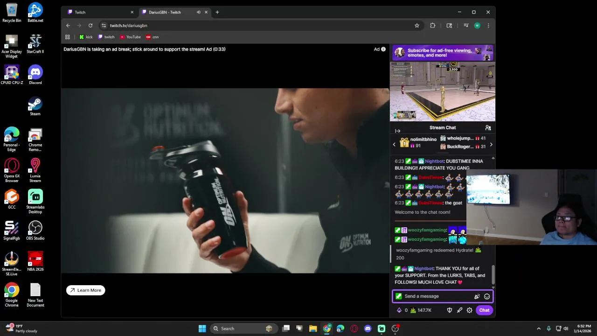
Task: Mute the DariusGBN tab audio icon
Action: coord(199,12)
